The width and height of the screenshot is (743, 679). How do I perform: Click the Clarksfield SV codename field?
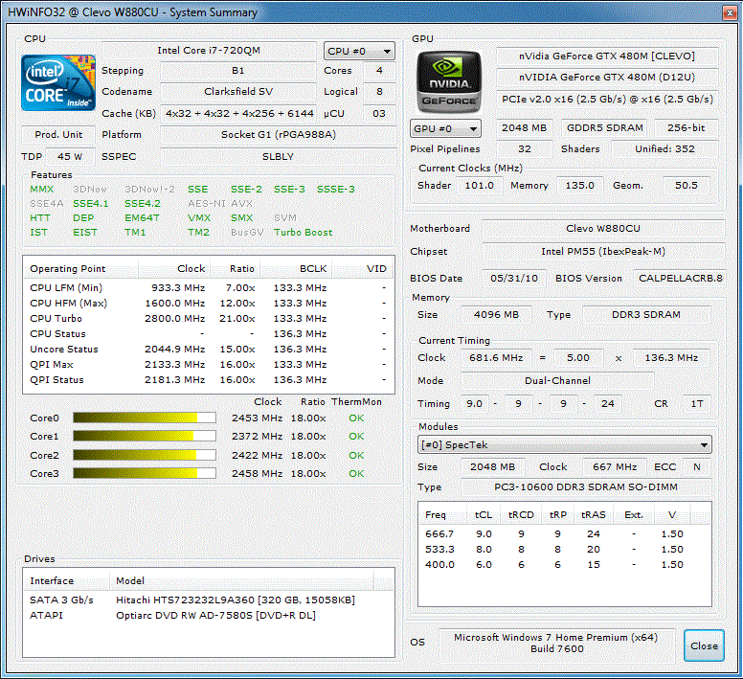238,91
